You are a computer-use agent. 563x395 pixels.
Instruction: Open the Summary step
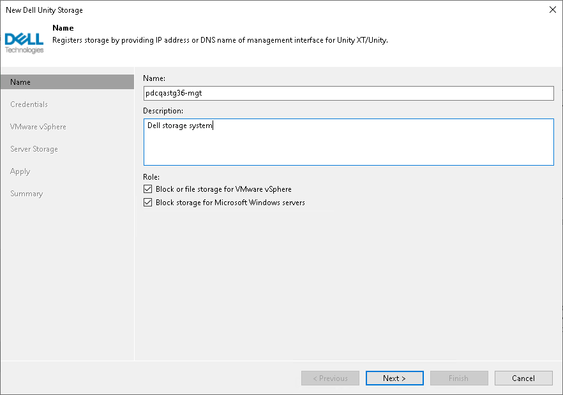pos(27,194)
